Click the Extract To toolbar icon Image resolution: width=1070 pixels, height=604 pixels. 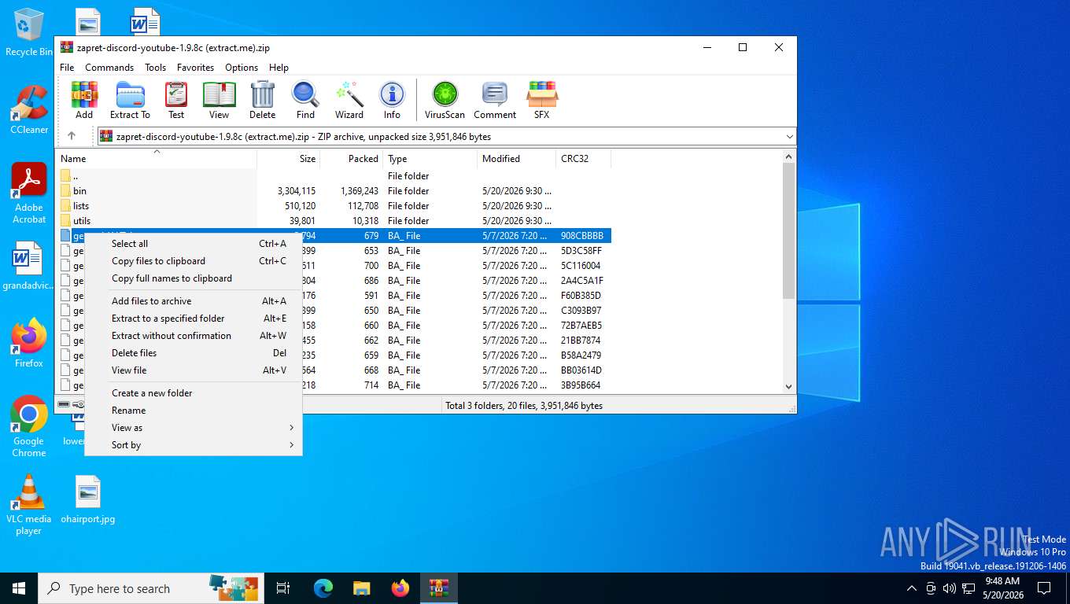pyautogui.click(x=130, y=100)
